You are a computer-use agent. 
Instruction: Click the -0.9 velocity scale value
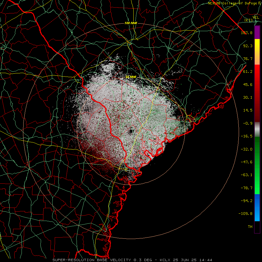tap(248, 123)
